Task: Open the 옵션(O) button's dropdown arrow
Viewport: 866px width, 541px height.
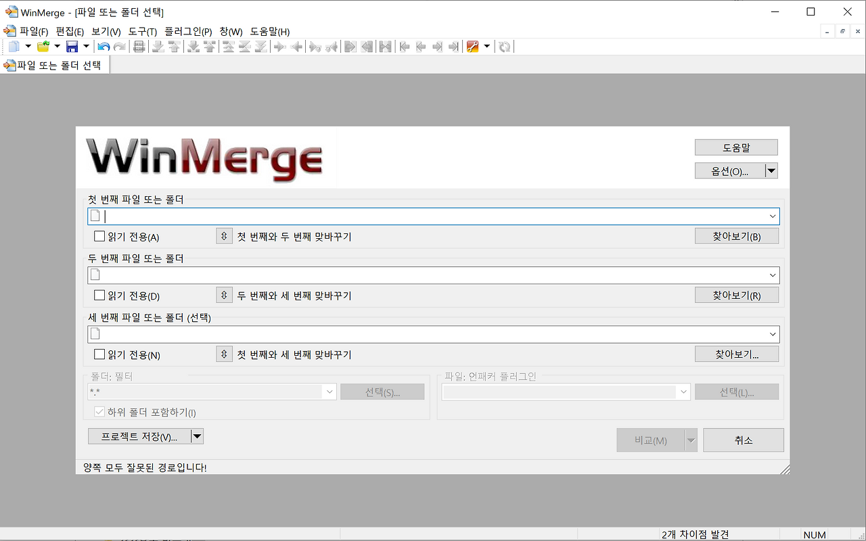Action: [771, 170]
